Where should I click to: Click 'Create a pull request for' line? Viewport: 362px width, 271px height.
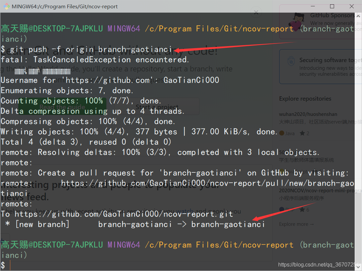pyautogui.click(x=175, y=173)
